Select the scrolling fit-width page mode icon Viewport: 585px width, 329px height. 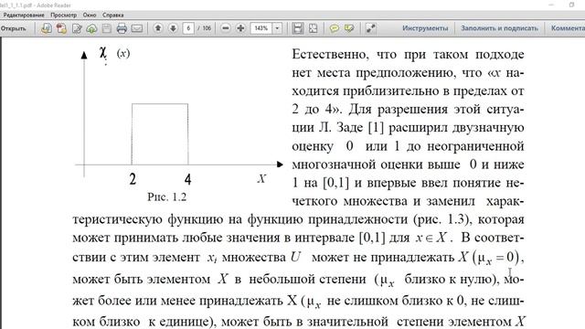pyautogui.click(x=297, y=28)
